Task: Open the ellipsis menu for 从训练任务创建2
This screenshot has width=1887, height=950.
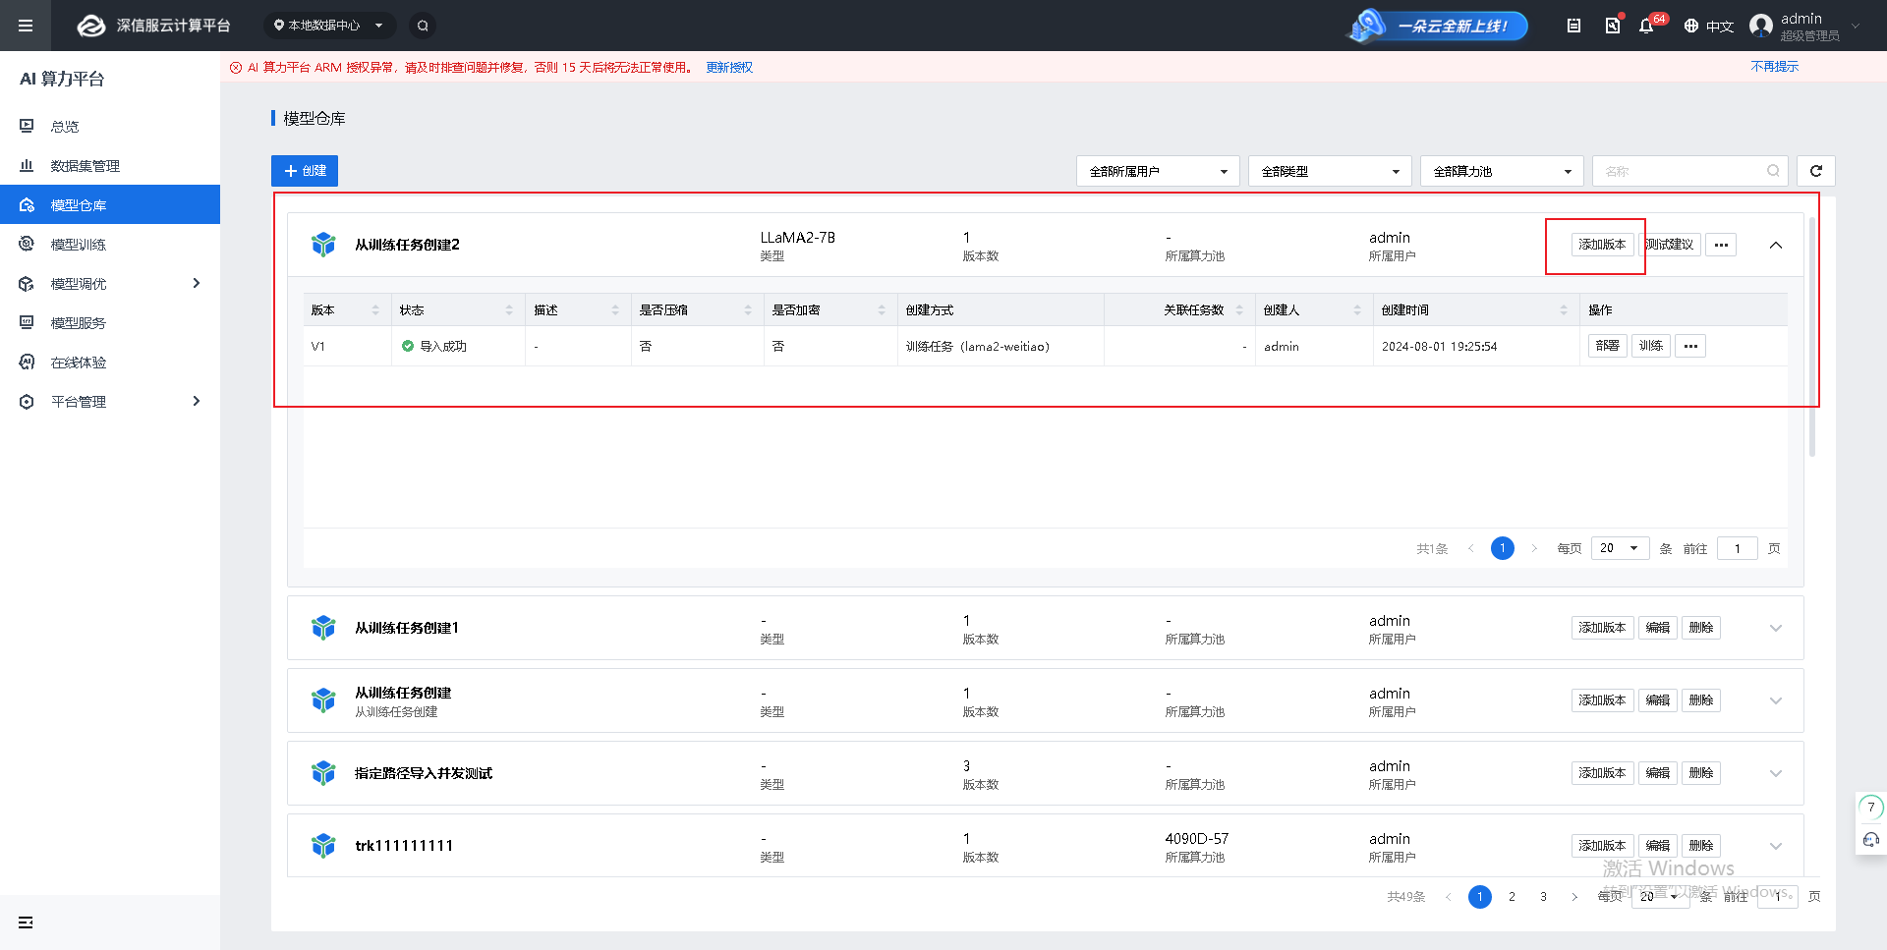Action: click(1721, 245)
